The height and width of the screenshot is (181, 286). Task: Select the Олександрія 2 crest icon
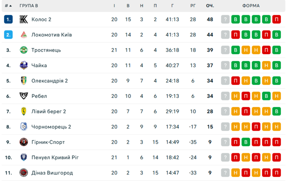click(24, 81)
